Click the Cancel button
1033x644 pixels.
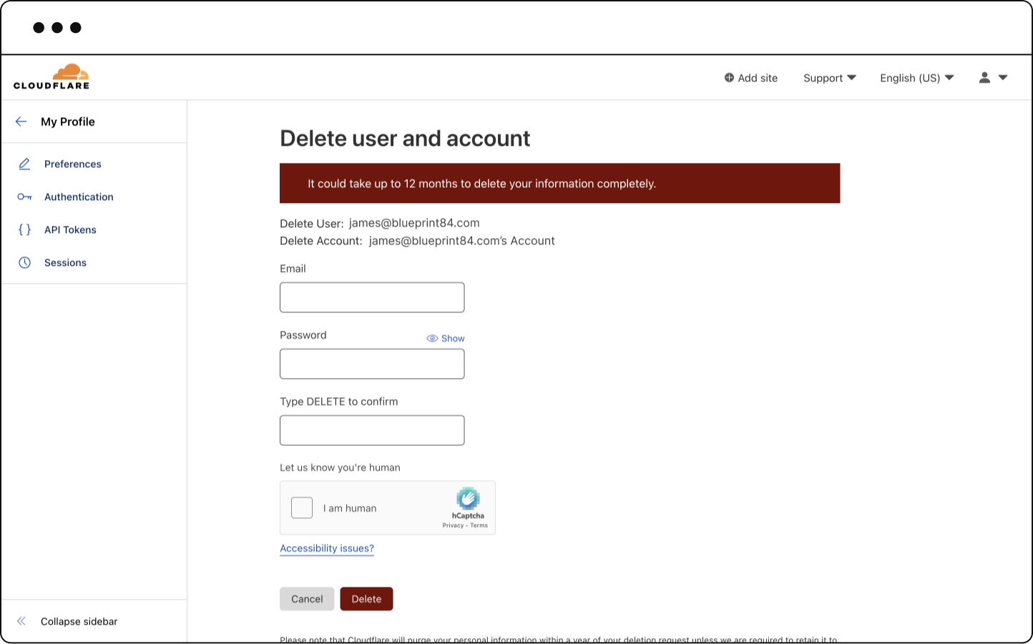point(307,599)
